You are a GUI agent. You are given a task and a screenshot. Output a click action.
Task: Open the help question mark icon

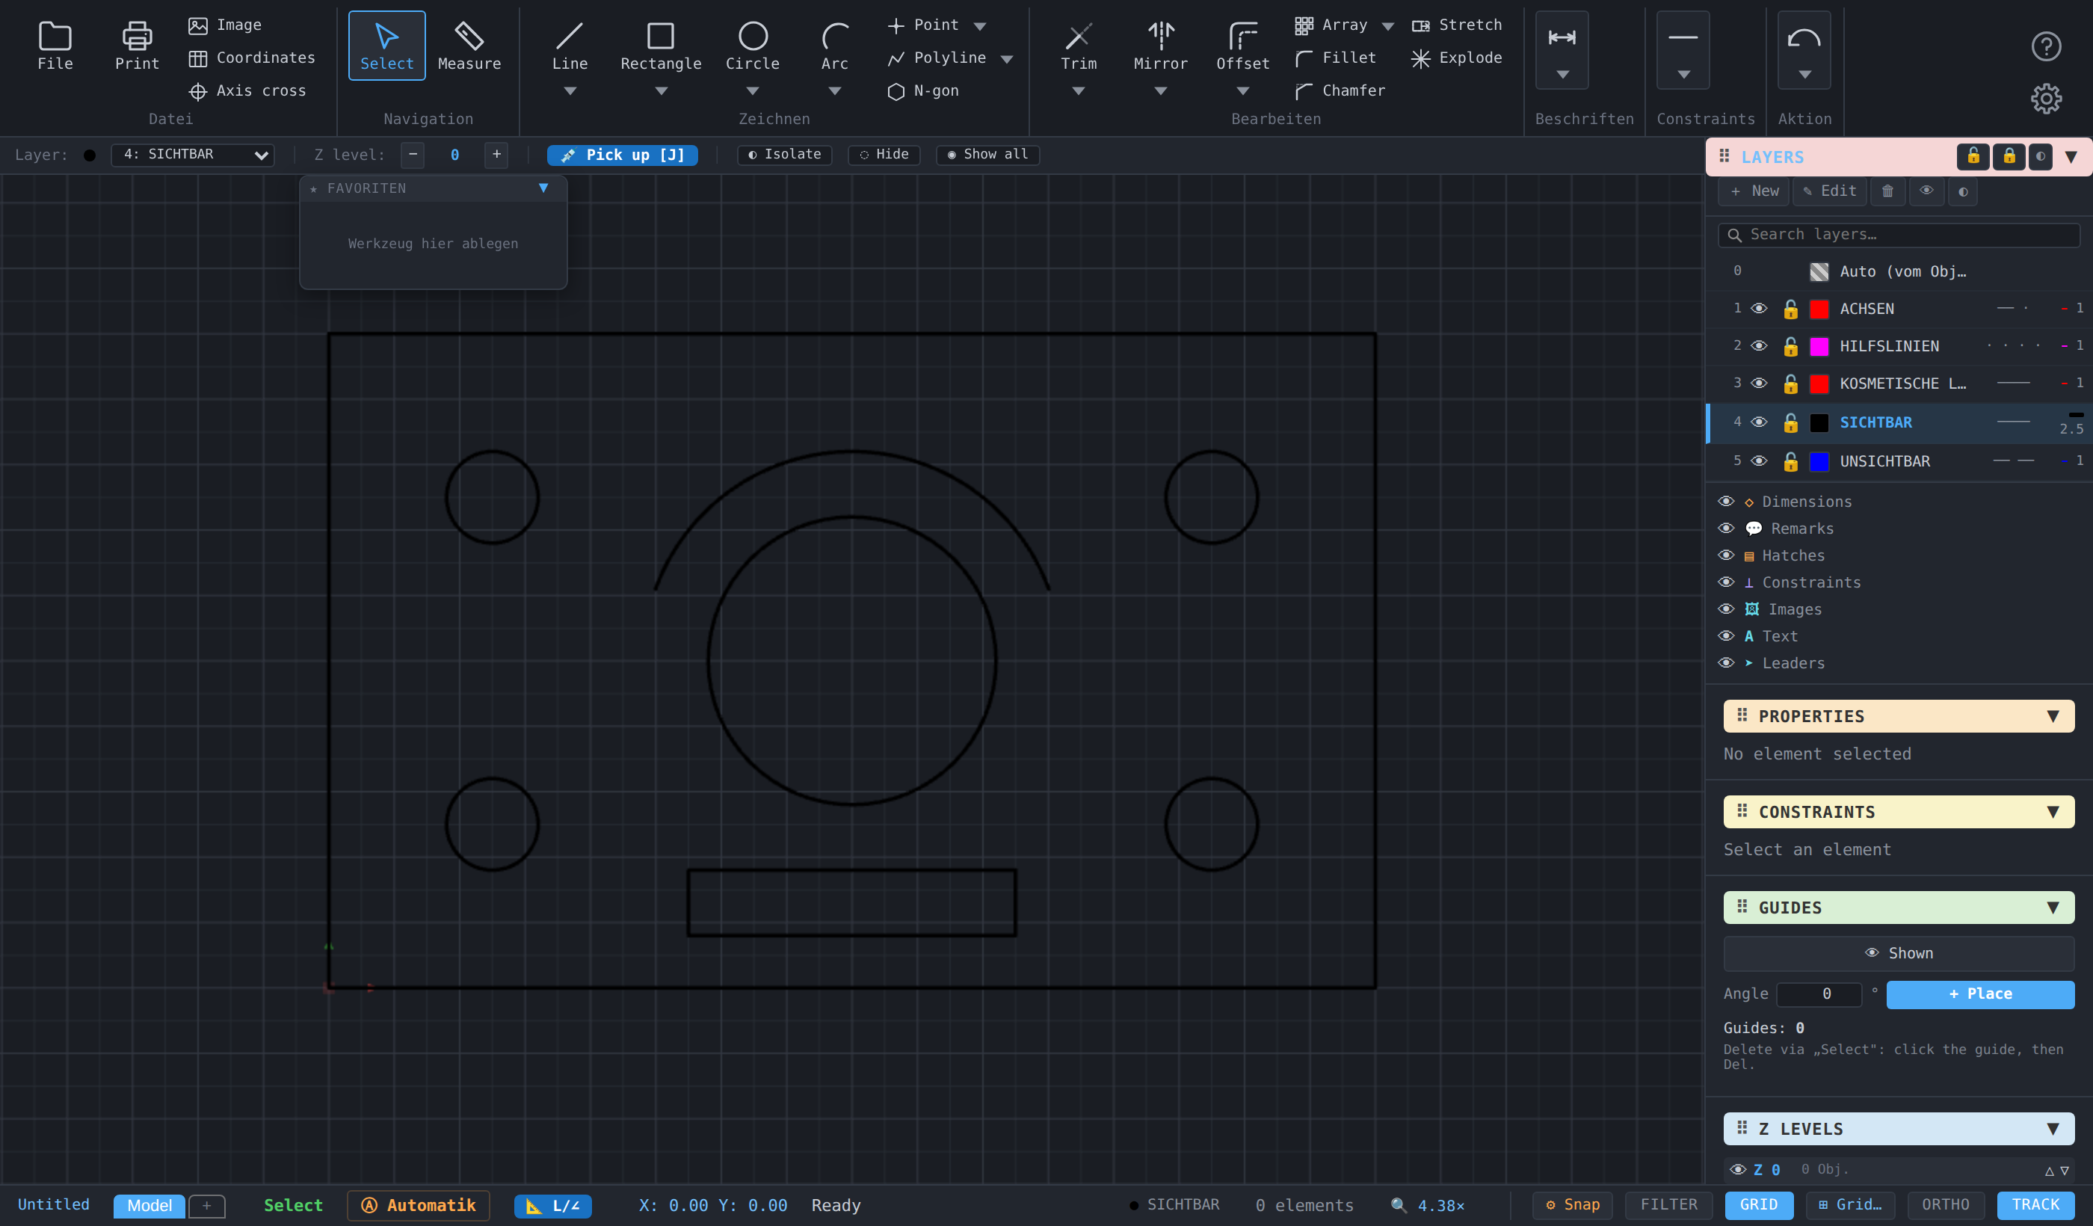coord(2046,46)
